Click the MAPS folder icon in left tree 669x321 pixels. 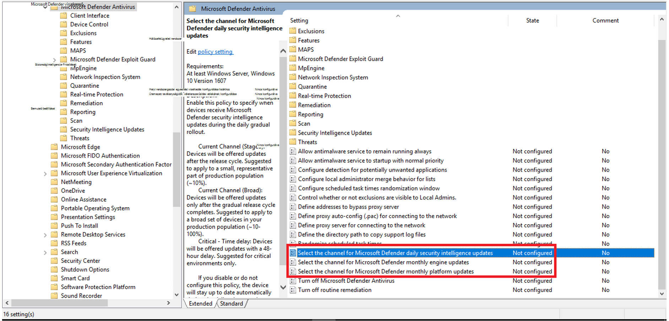pos(64,51)
